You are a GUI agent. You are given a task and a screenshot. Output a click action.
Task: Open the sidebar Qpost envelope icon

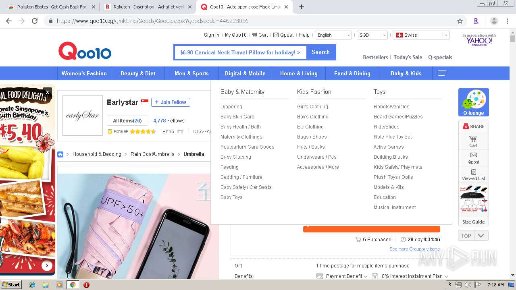click(473, 158)
